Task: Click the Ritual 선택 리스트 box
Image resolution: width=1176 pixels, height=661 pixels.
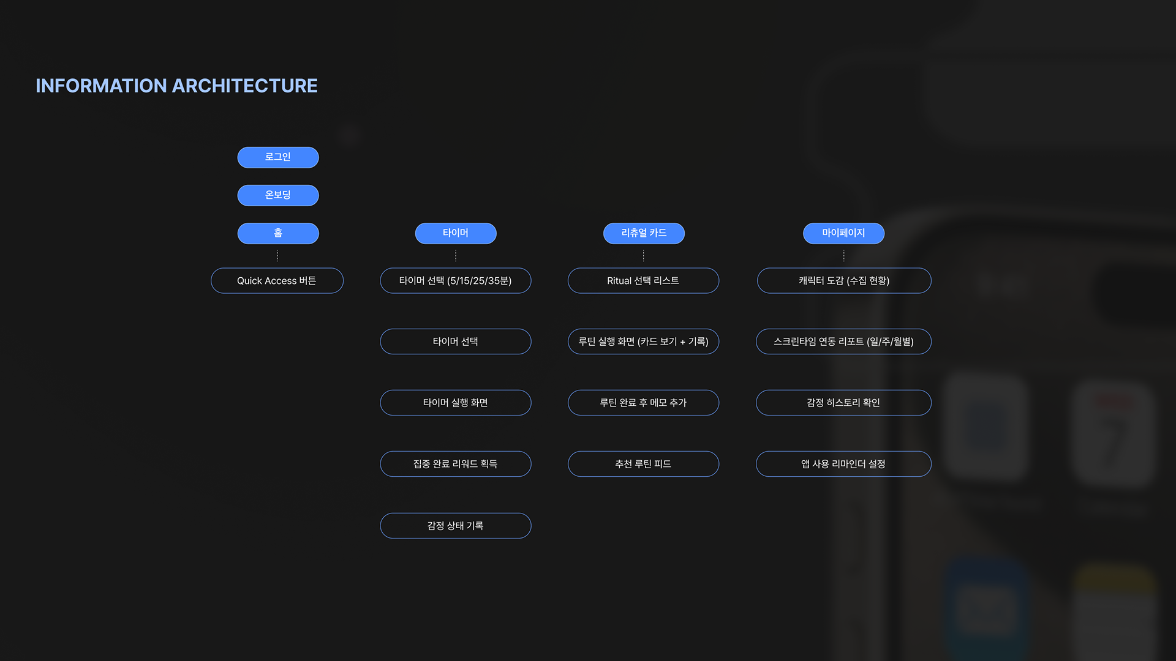Action: click(643, 281)
